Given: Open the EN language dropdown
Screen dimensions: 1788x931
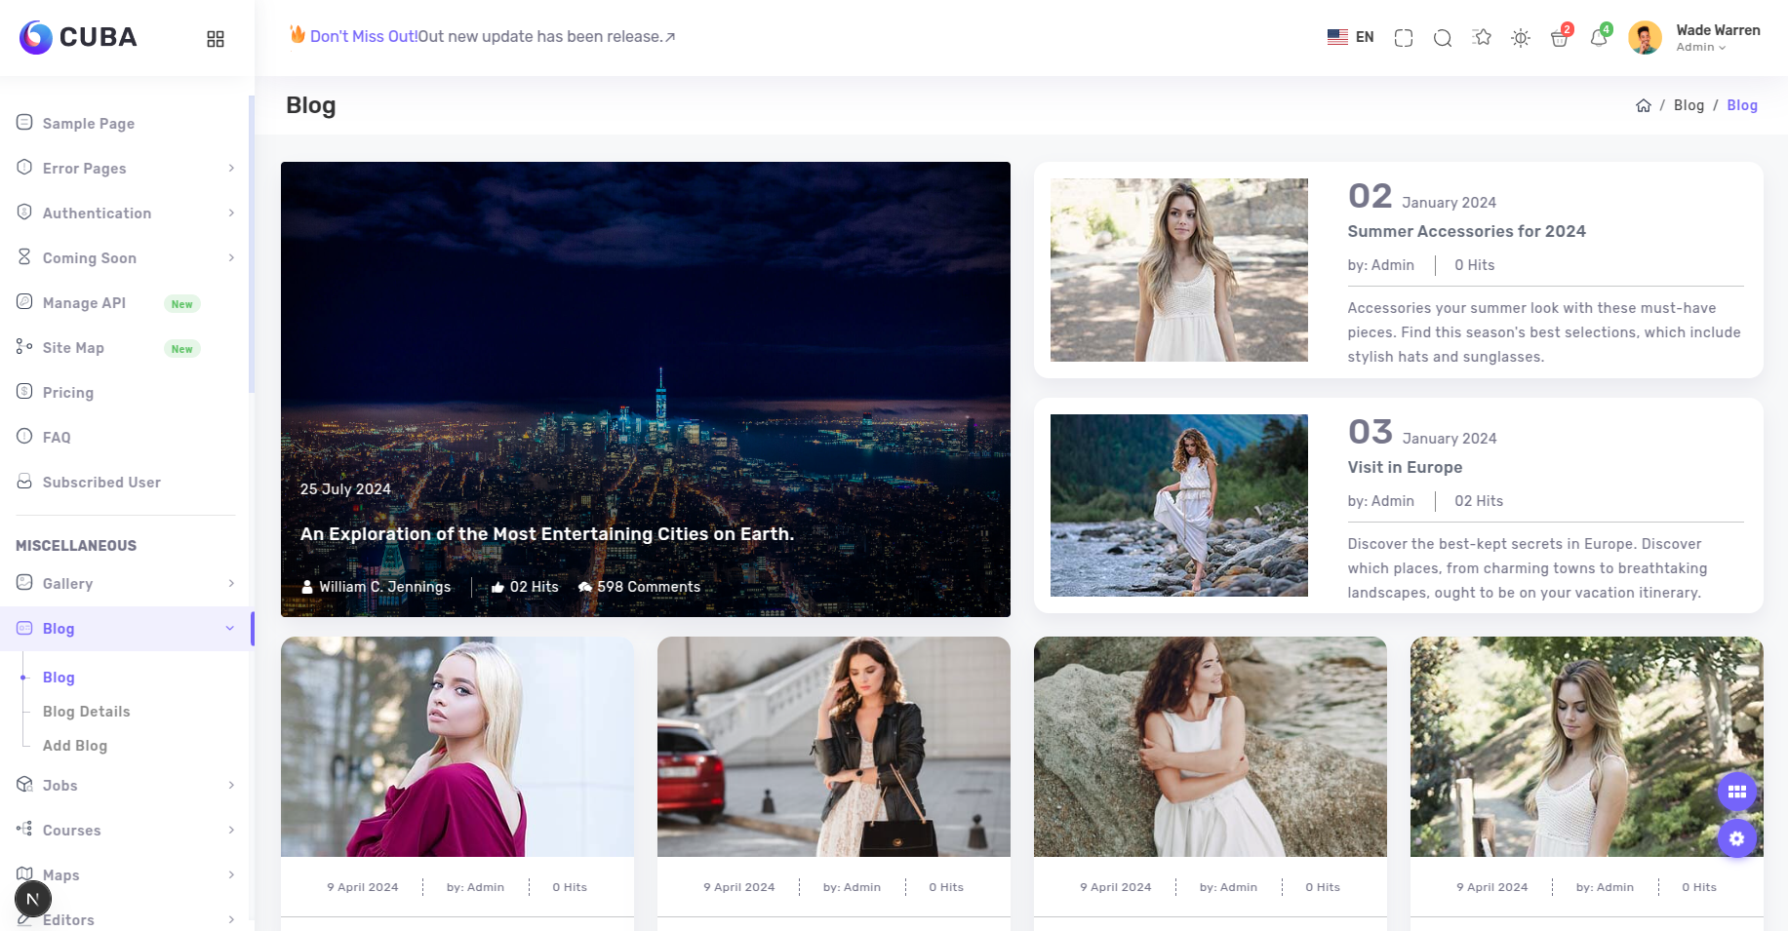Looking at the screenshot, I should 1351,37.
